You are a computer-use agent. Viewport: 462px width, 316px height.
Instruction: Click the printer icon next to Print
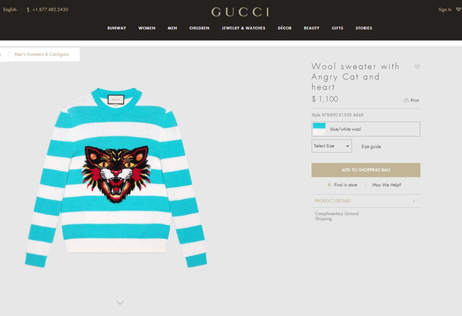click(x=406, y=100)
